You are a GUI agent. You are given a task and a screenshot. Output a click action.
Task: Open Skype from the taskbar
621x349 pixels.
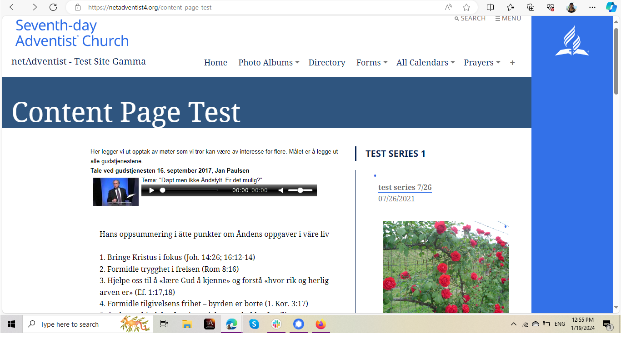[x=254, y=324]
